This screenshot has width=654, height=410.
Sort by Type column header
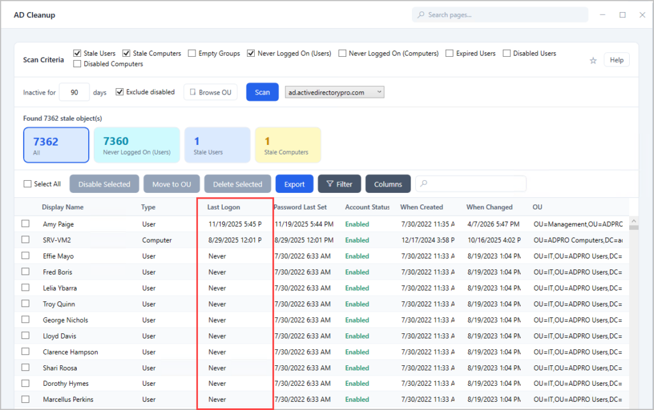click(x=148, y=207)
